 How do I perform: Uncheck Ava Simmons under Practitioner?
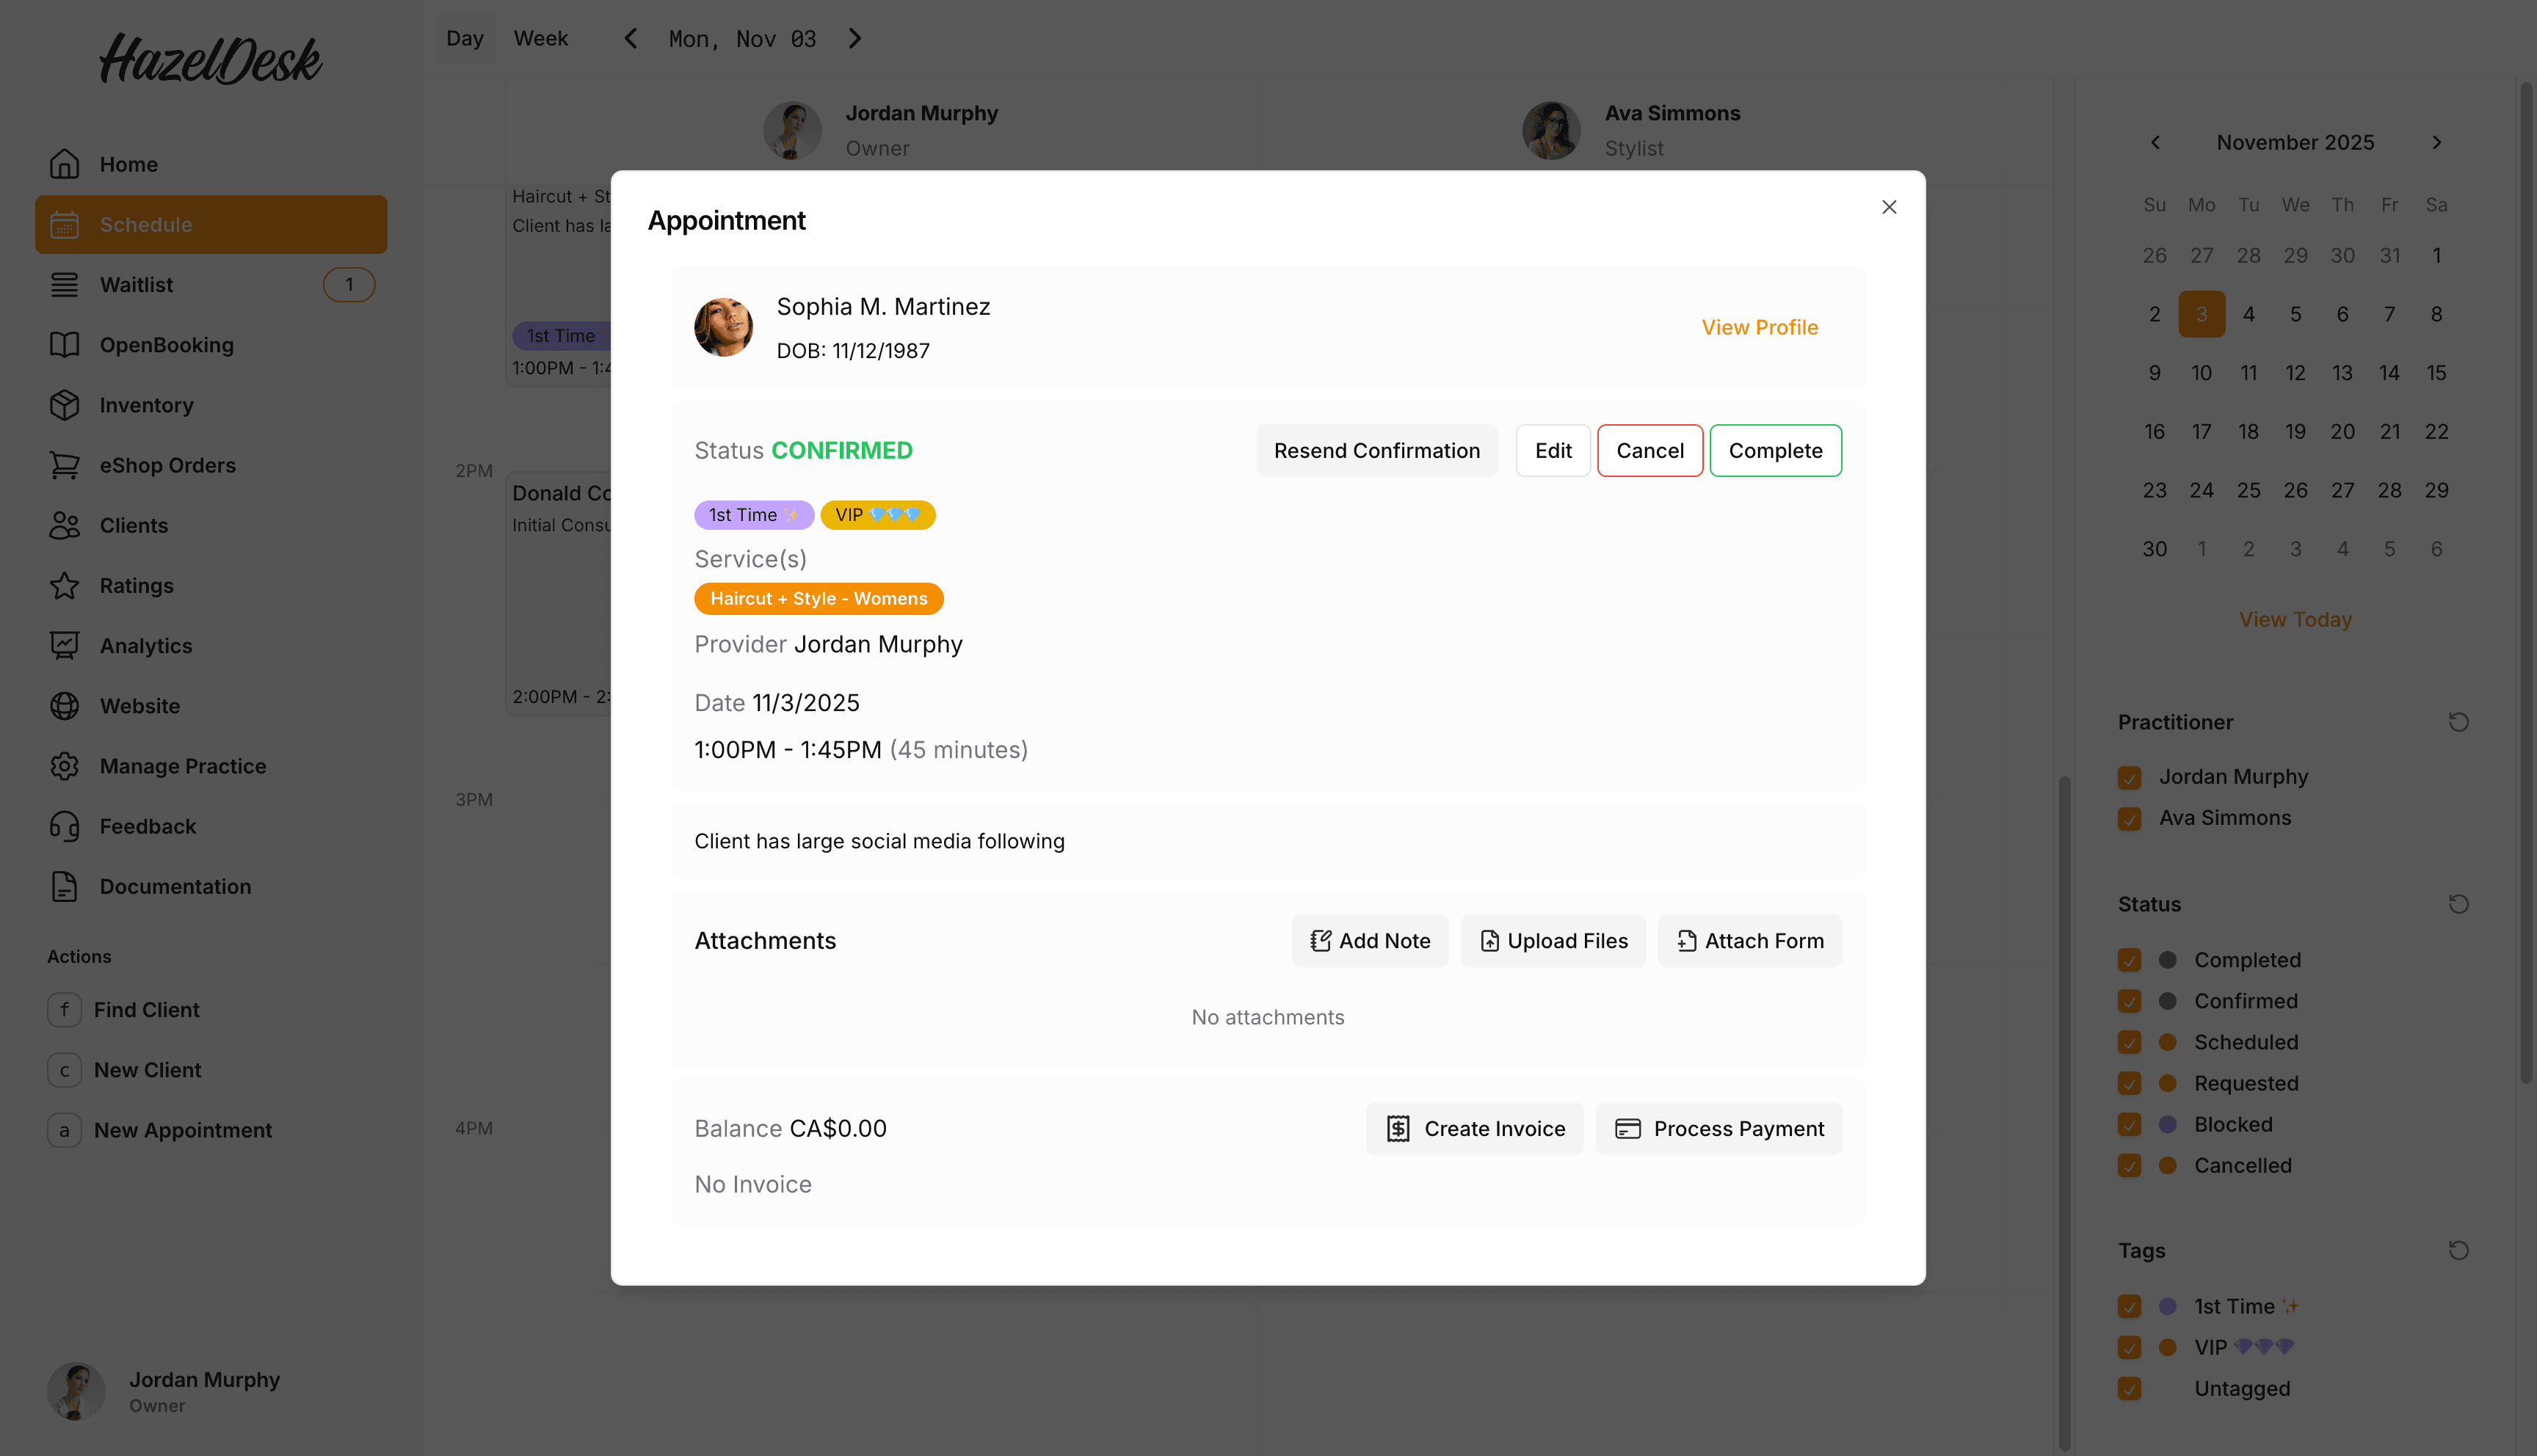[2130, 818]
